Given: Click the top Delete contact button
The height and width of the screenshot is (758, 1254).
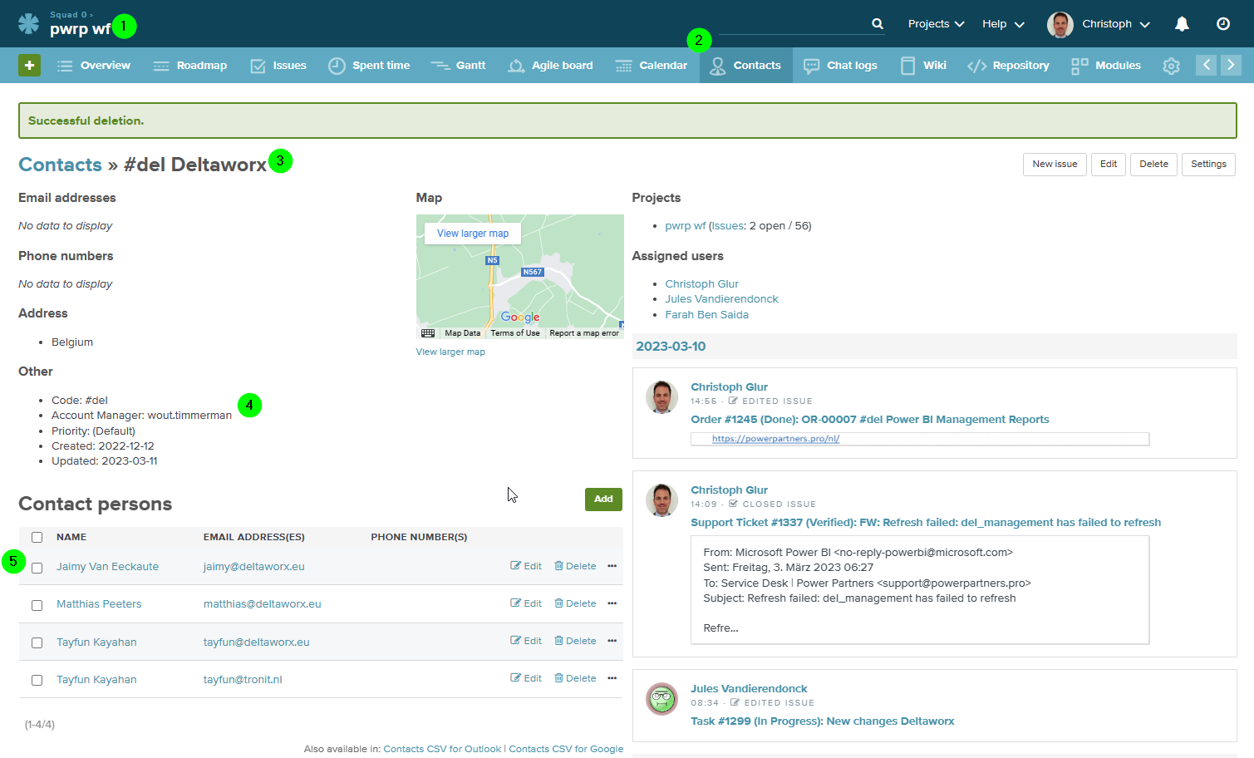Looking at the screenshot, I should (x=1153, y=165).
